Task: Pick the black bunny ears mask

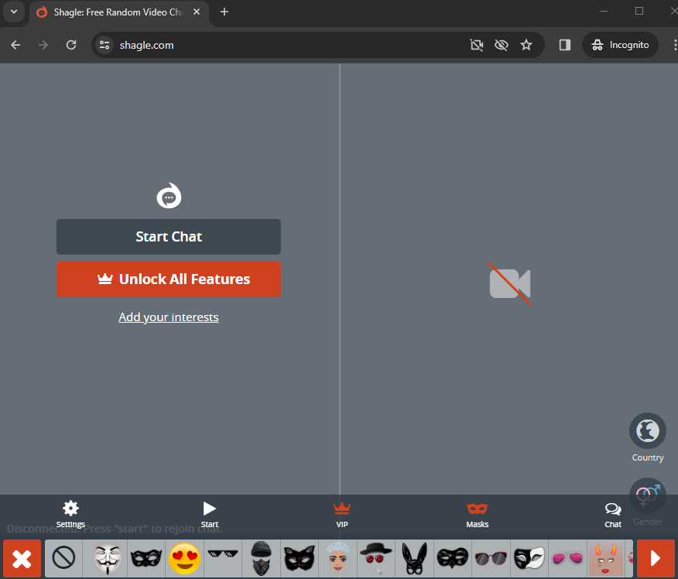Action: tap(415, 558)
